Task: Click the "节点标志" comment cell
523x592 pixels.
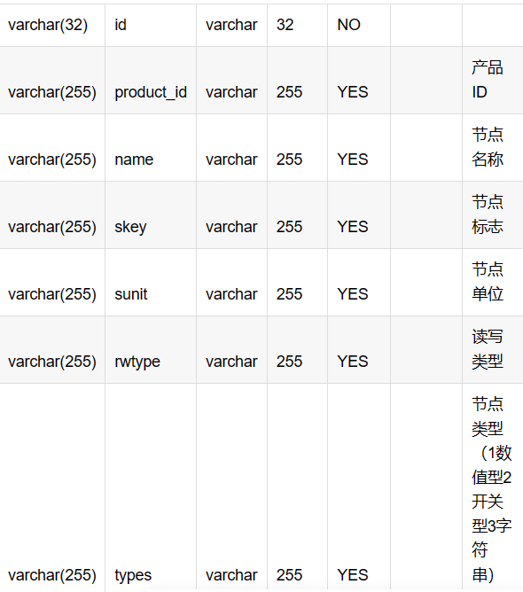Action: pyautogui.click(x=492, y=214)
